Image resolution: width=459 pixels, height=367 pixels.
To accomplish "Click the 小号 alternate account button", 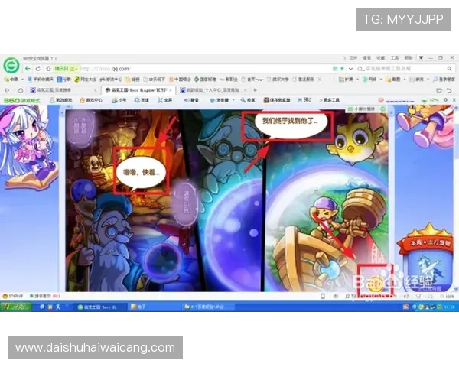I will pyautogui.click(x=119, y=100).
